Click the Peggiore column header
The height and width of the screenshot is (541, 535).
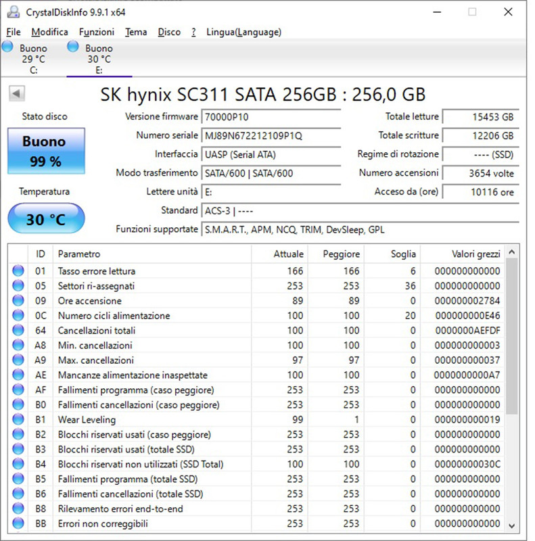[x=336, y=254]
